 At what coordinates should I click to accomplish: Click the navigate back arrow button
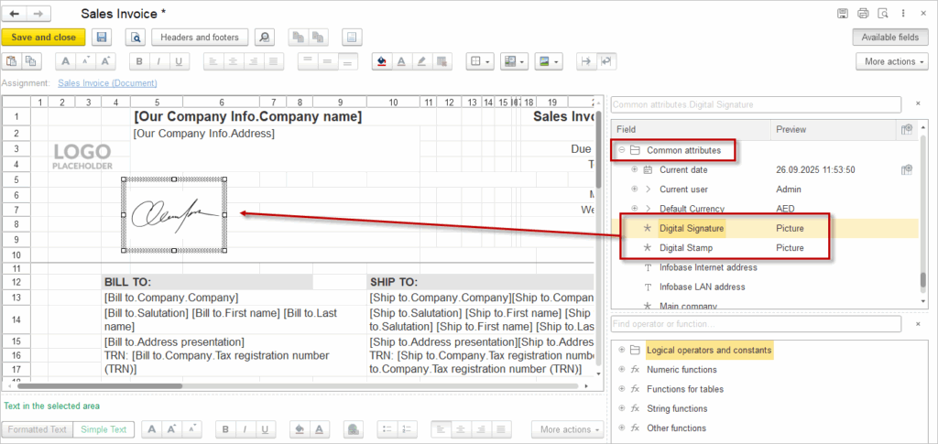click(14, 14)
